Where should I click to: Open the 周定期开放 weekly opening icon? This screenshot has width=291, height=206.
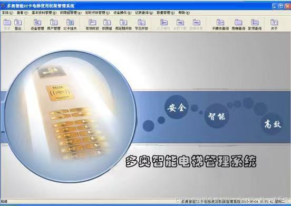click(123, 24)
